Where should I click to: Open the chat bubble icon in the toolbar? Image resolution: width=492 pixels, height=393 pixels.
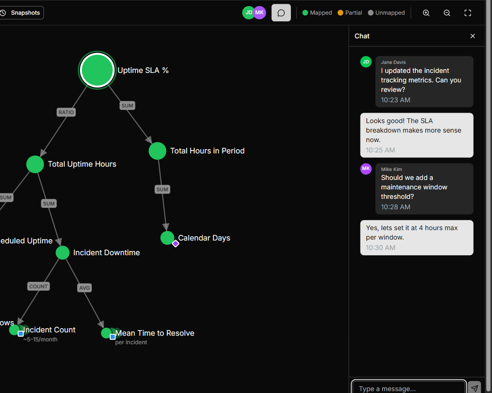tap(281, 13)
